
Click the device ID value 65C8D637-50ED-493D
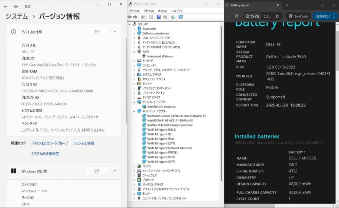(57, 91)
